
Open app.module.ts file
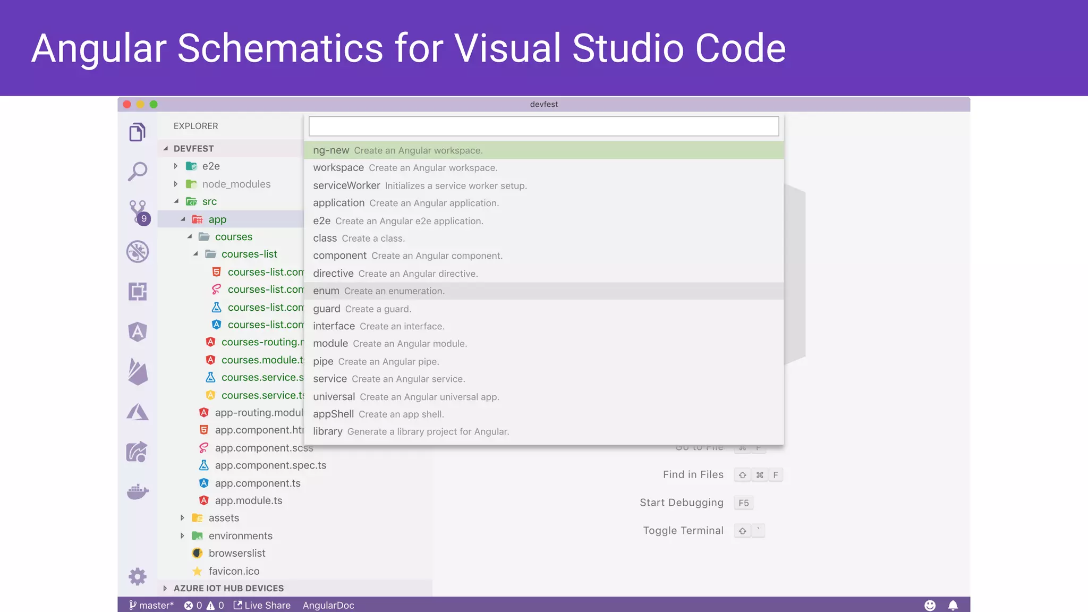pyautogui.click(x=248, y=500)
